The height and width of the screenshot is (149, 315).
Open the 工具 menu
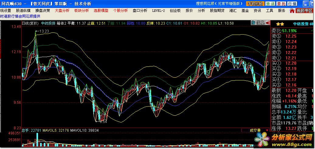(270, 11)
